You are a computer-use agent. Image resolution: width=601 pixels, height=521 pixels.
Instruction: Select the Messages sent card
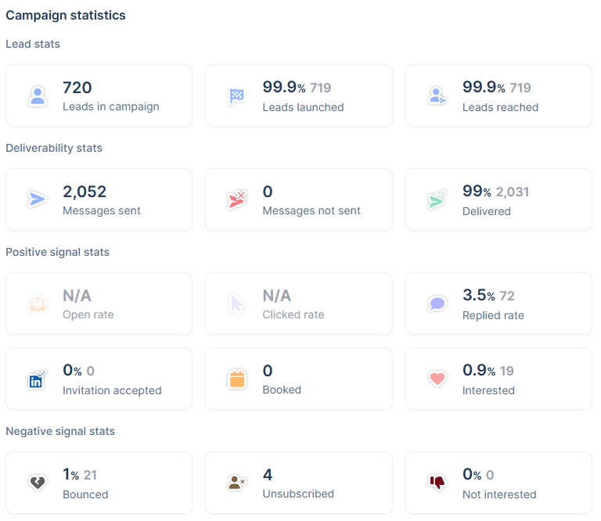pos(99,199)
